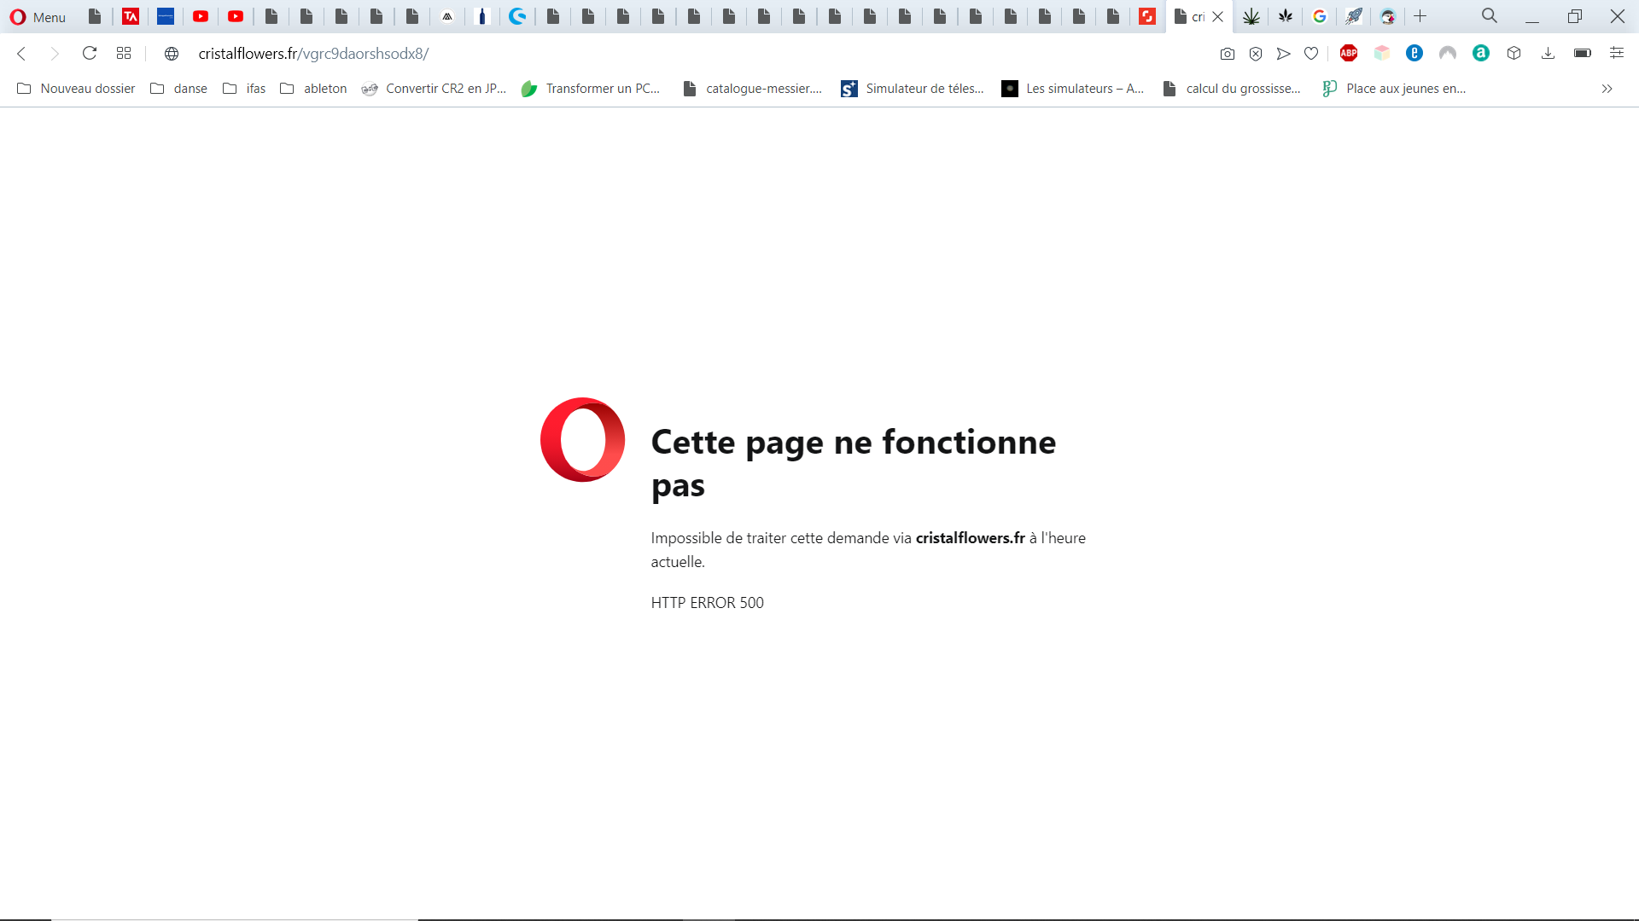This screenshot has width=1639, height=921.
Task: Open a new tab with plus button
Action: [1420, 16]
